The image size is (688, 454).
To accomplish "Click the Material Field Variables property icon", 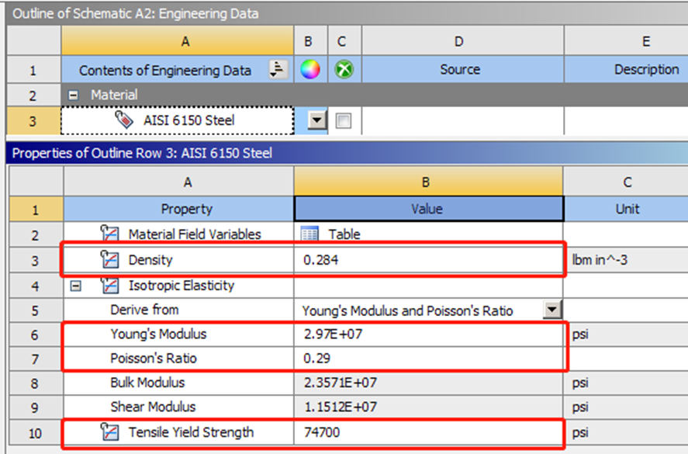I will [x=109, y=233].
